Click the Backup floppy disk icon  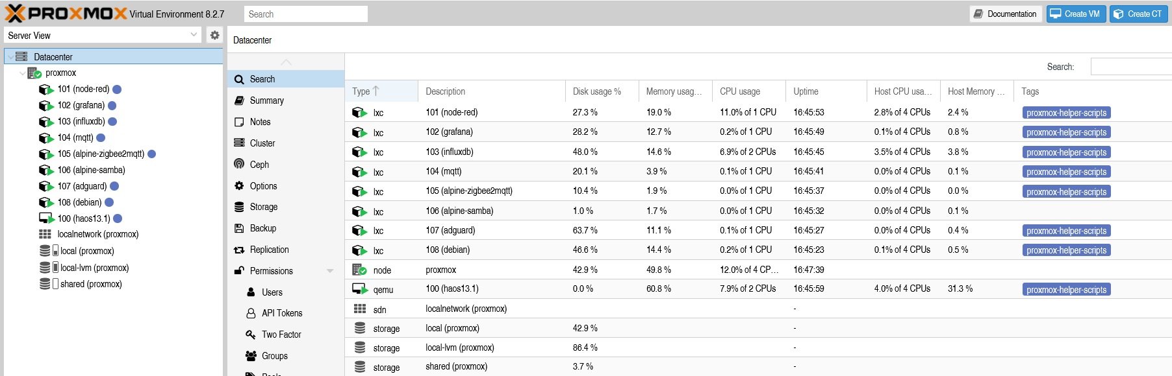[239, 228]
